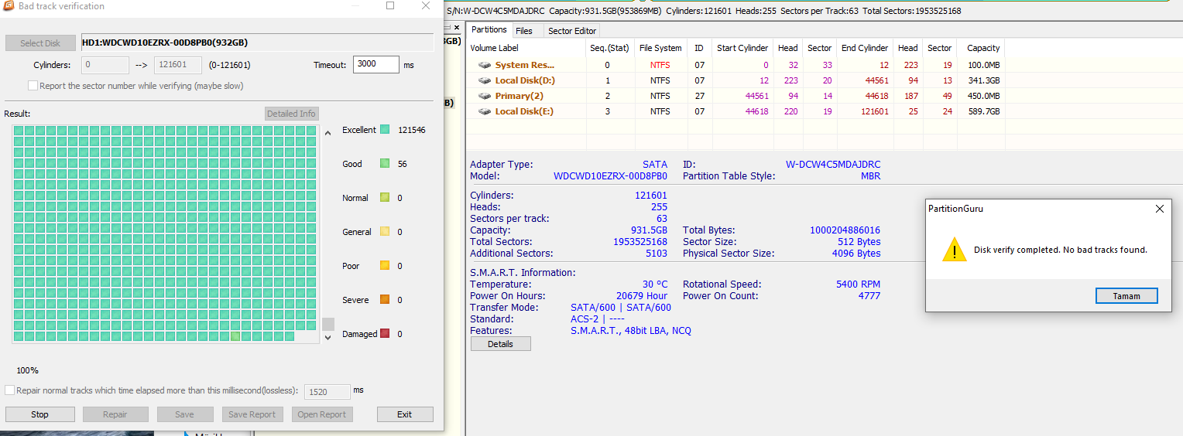Viewport: 1183px width, 436px height.
Task: Click the Start Cylinder column header
Action: 742,48
